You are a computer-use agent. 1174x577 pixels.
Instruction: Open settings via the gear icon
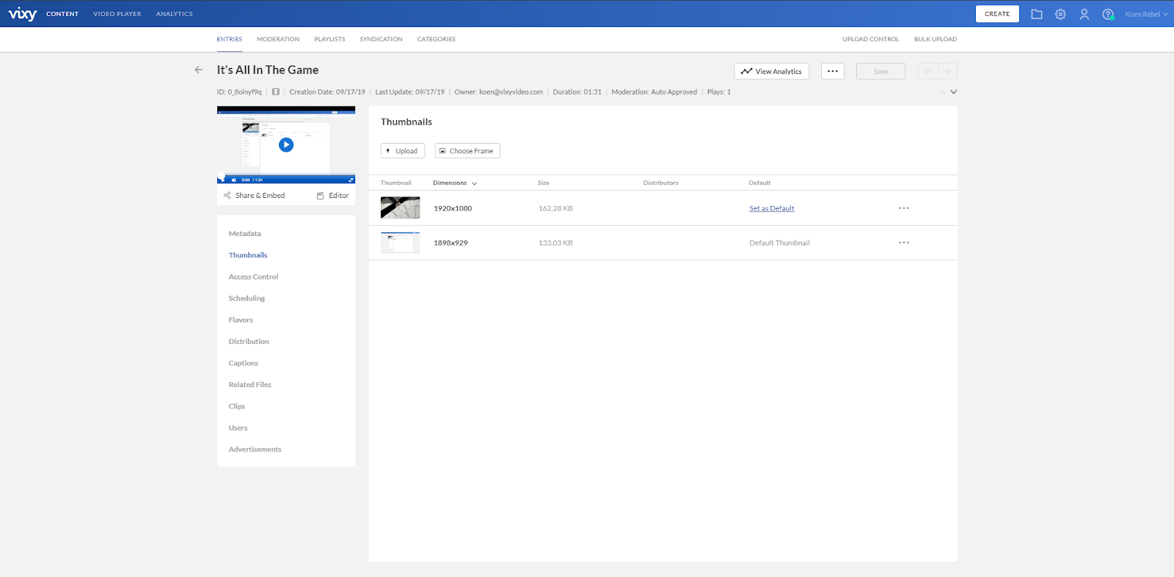pos(1060,14)
